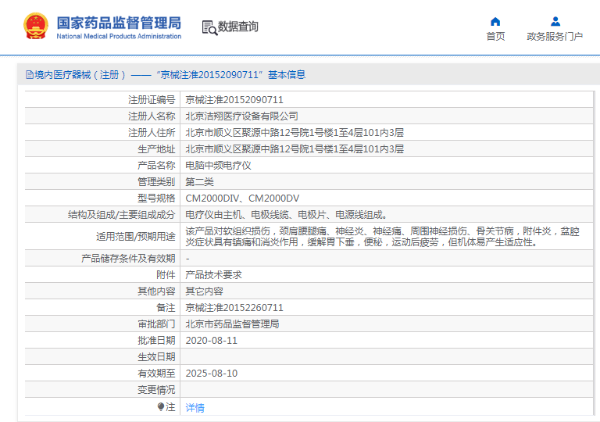Click the 产品储存条件及有效期 label
Screen dimensions: 600x422
[128, 259]
